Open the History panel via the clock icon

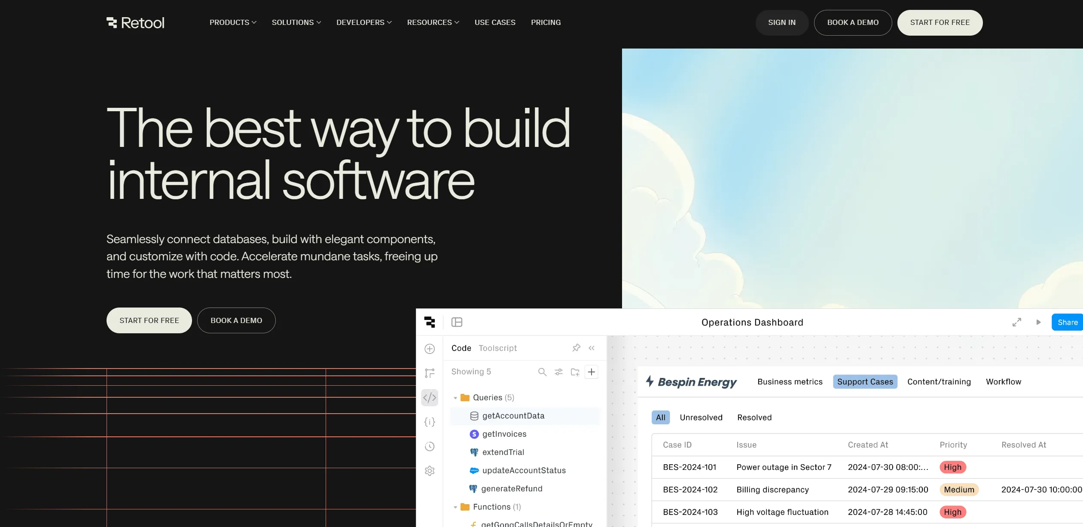[429, 446]
